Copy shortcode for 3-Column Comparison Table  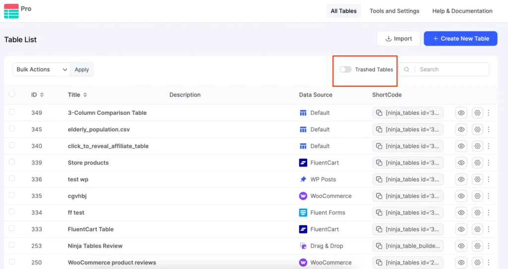click(380, 113)
